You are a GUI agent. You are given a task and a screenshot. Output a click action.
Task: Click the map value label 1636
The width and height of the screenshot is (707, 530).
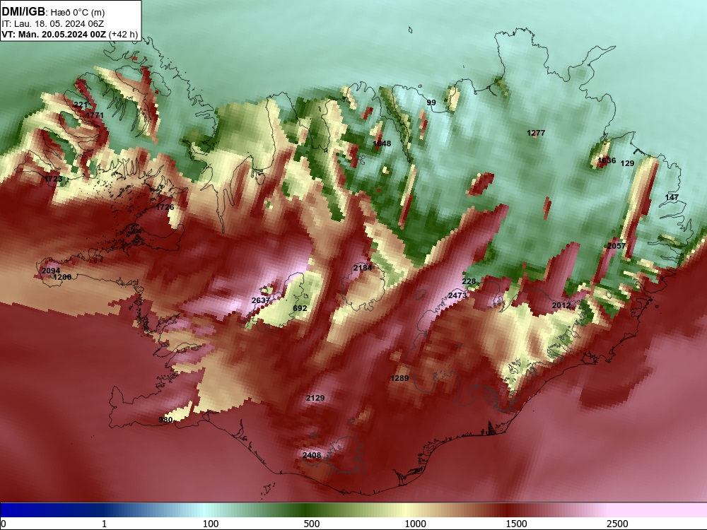[x=607, y=160]
